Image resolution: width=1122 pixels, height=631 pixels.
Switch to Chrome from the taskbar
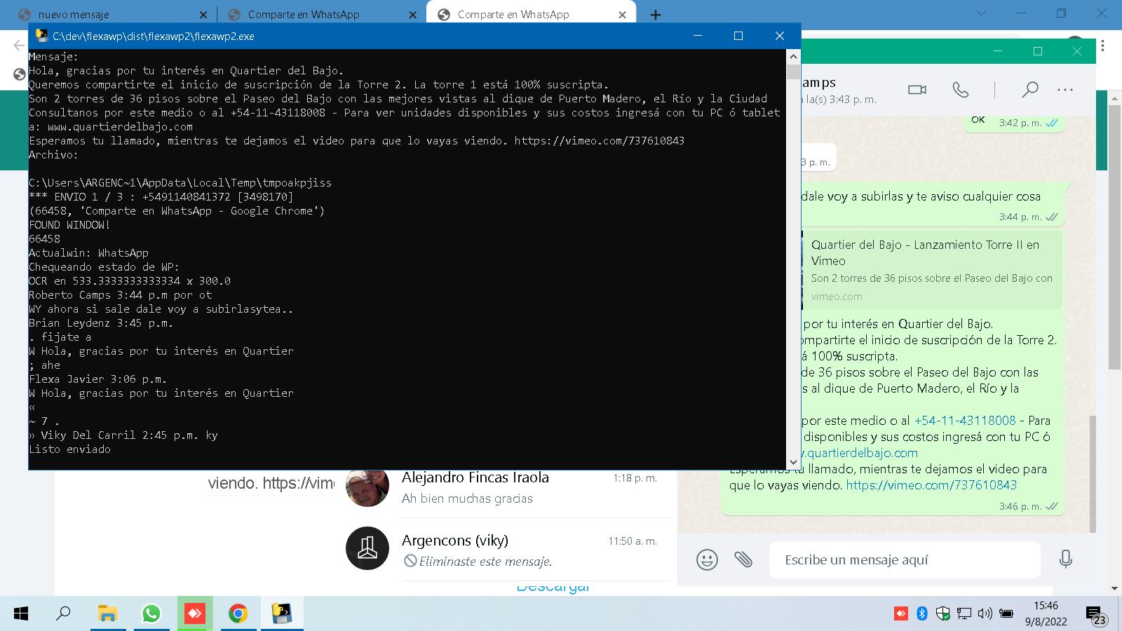(x=238, y=613)
